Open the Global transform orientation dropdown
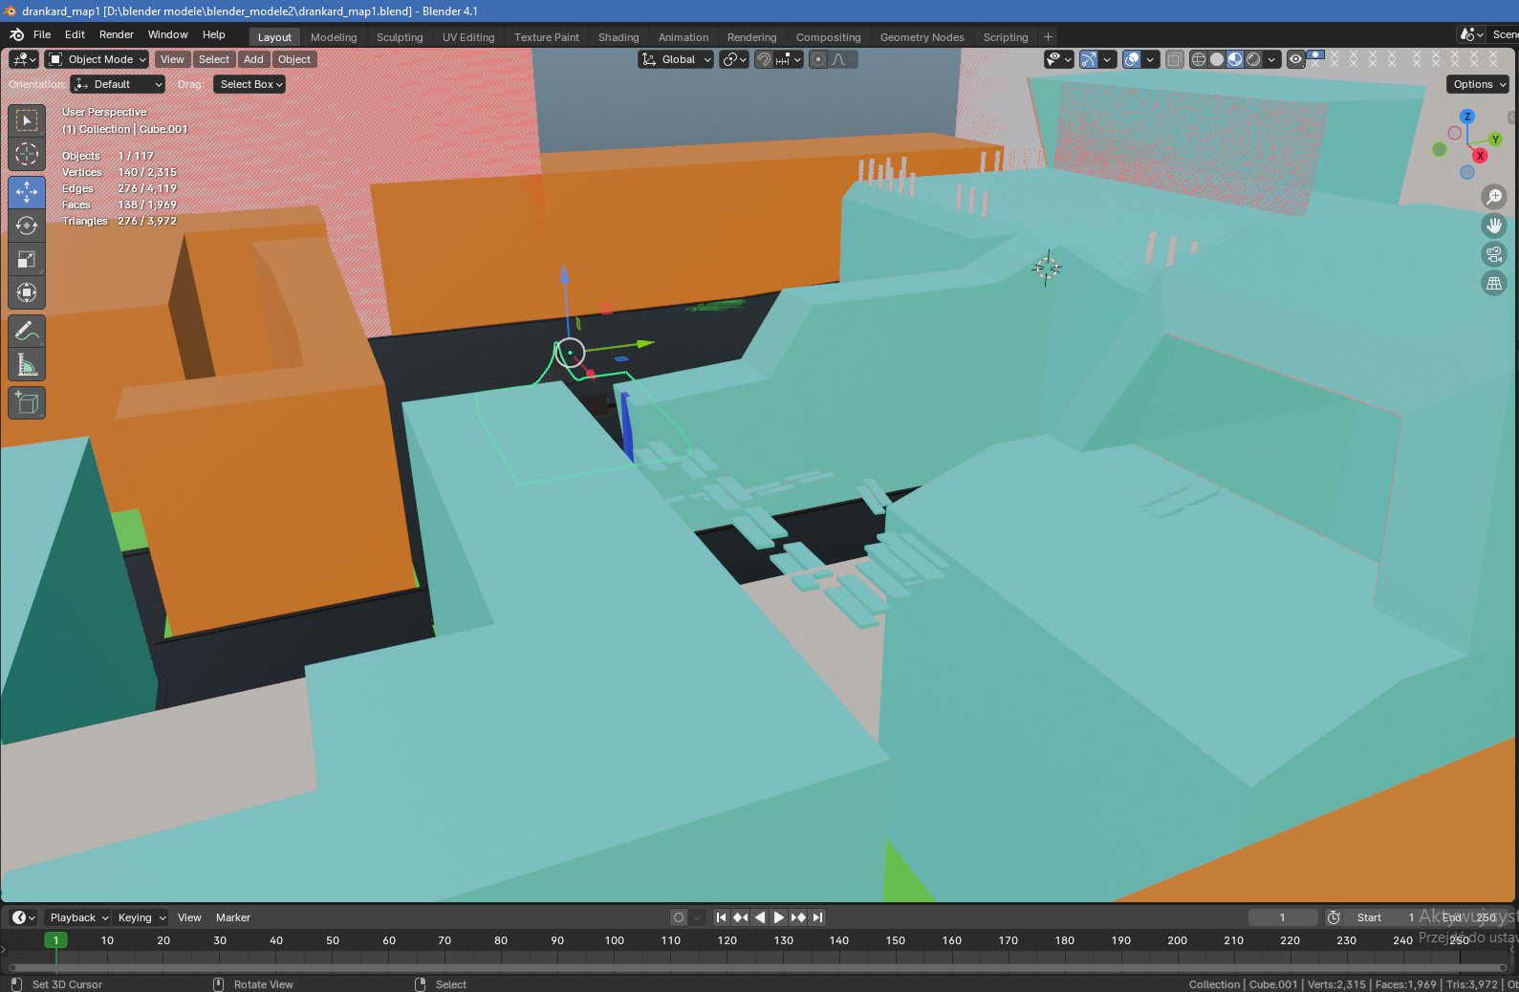Viewport: 1519px width, 992px height. click(x=676, y=59)
